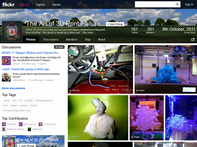197x147 pixels.
Task: Click RichRap's contributor avatar icon
Action: click(x=4, y=124)
